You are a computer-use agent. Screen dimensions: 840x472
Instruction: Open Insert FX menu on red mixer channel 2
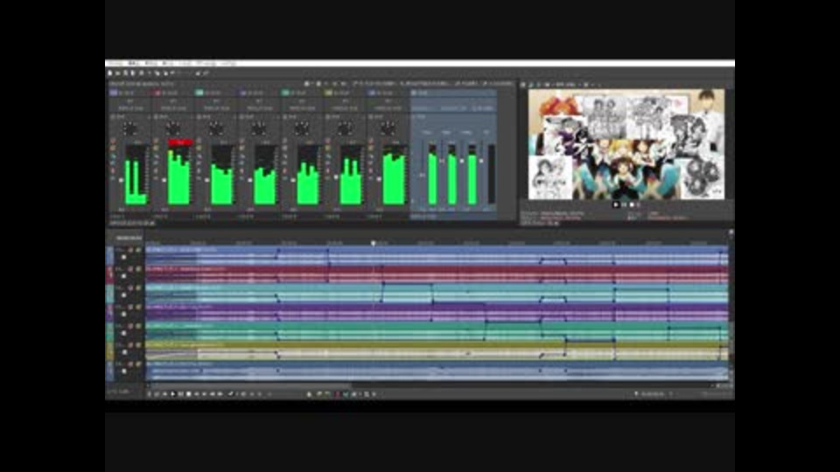click(x=162, y=116)
